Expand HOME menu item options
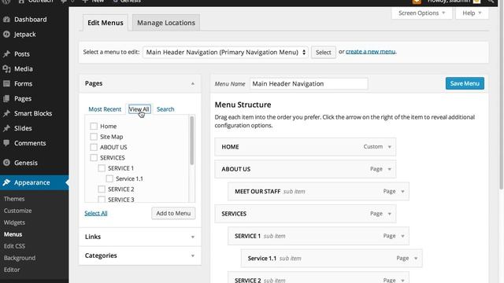504x283 pixels. (389, 147)
